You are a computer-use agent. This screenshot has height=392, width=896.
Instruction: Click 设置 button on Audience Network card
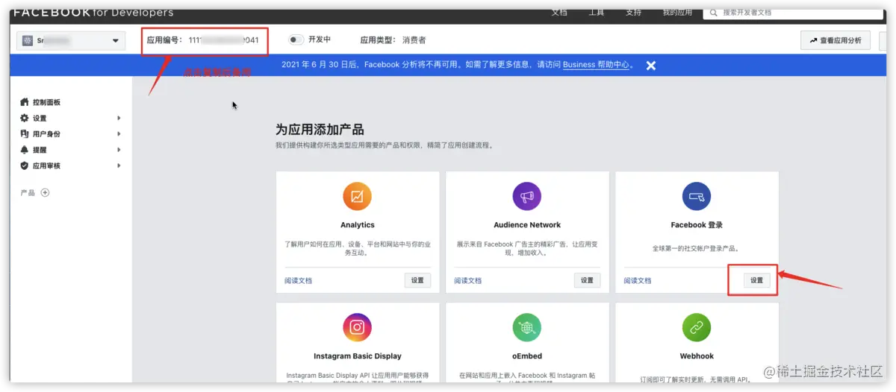coord(587,280)
